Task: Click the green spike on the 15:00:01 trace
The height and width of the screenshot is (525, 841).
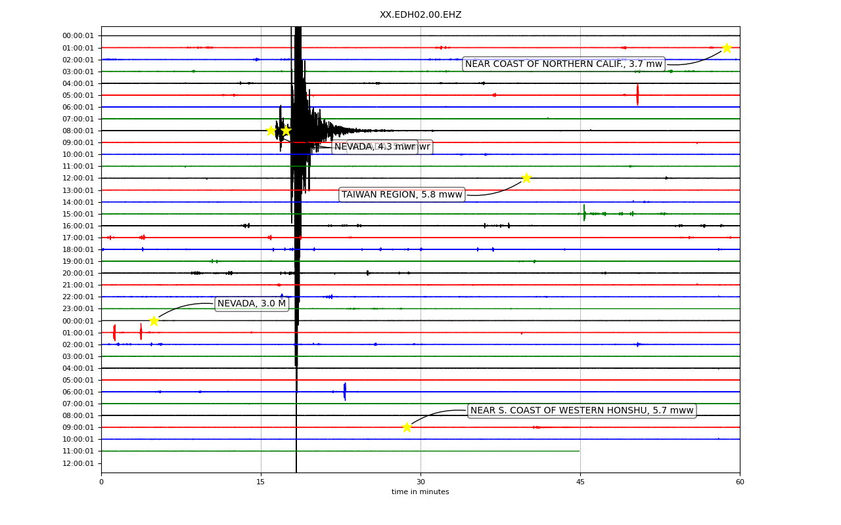Action: 584,213
